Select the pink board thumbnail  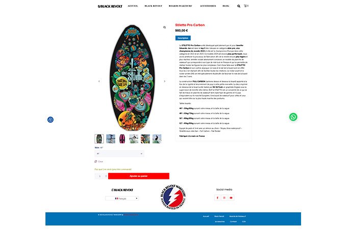[x=122, y=139]
